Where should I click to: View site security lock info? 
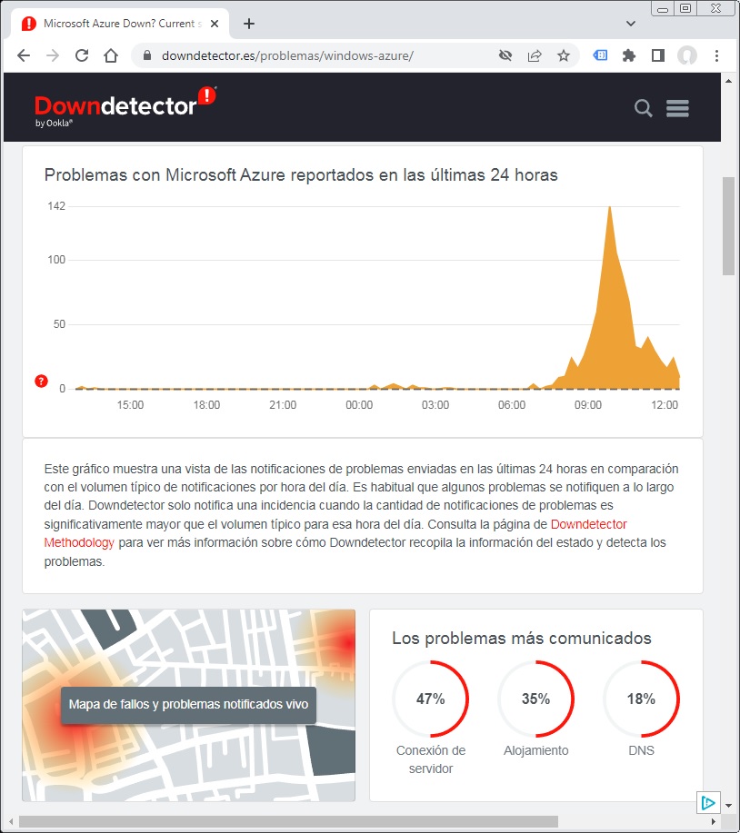click(x=148, y=55)
